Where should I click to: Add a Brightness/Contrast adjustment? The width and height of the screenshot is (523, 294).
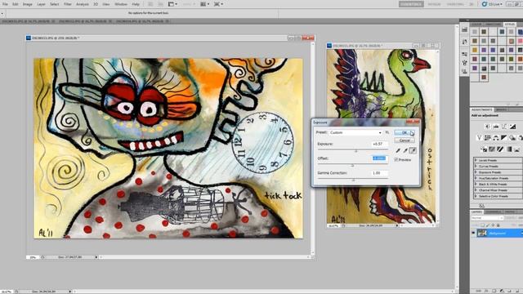(488, 127)
